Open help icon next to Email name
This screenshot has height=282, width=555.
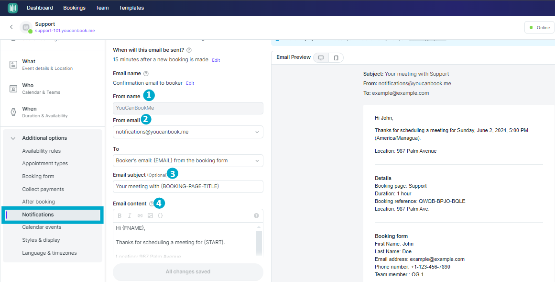click(x=146, y=73)
